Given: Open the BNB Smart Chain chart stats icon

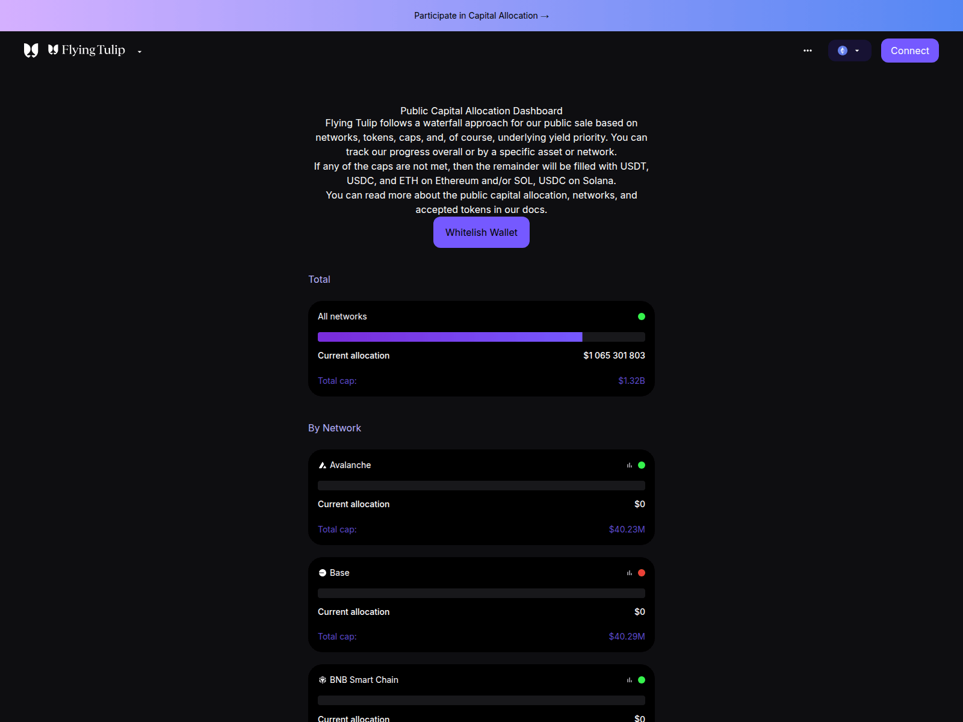Looking at the screenshot, I should (x=630, y=680).
